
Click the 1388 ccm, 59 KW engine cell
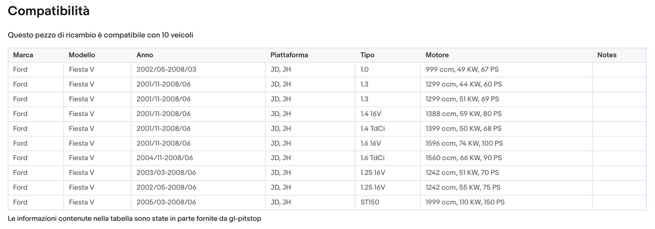point(463,114)
